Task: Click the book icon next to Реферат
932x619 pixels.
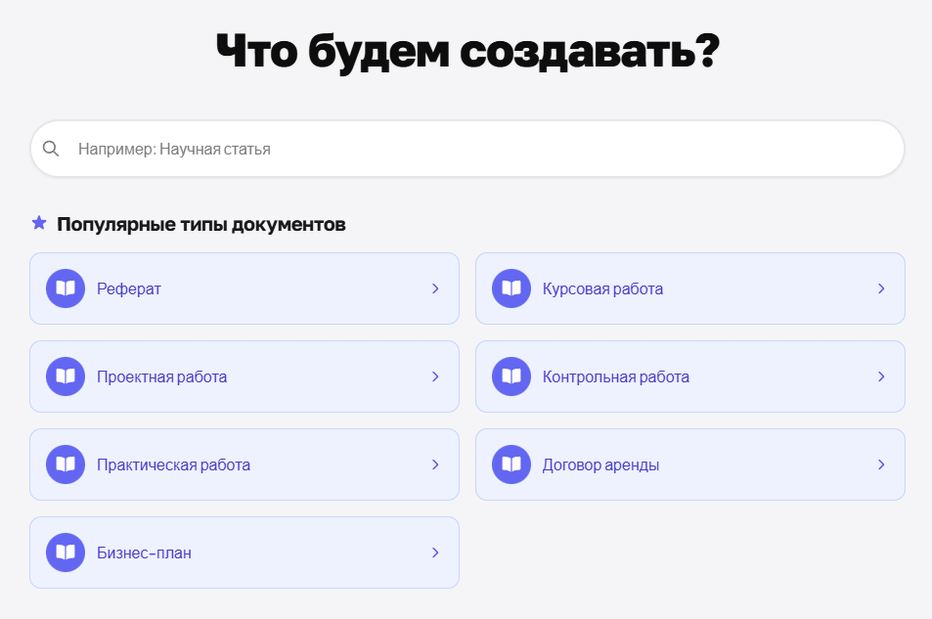Action: 66,288
